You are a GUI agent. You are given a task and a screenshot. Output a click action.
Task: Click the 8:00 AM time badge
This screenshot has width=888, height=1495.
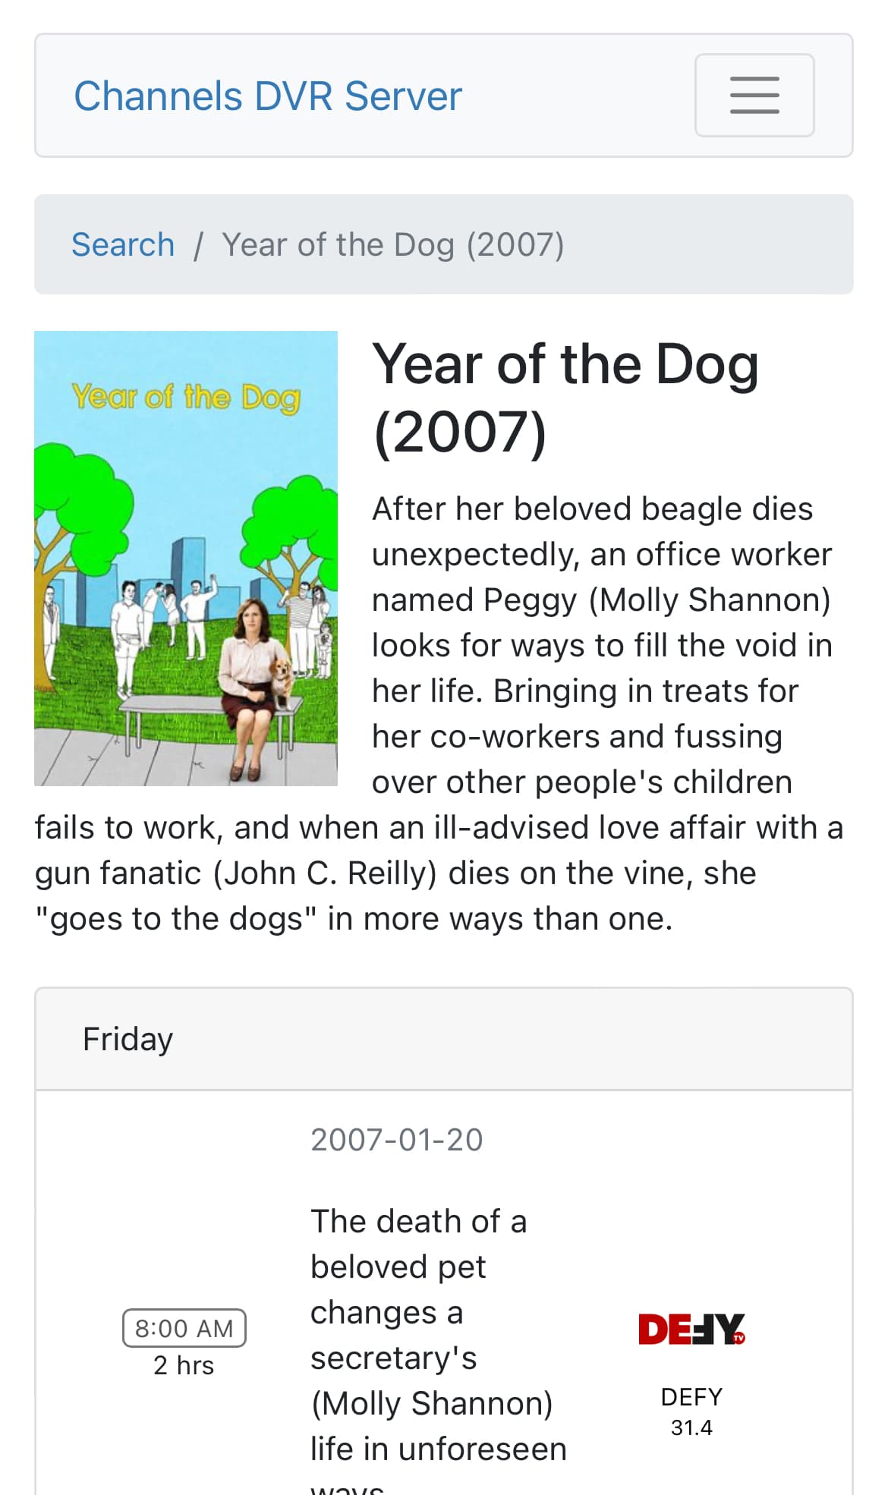(184, 1328)
